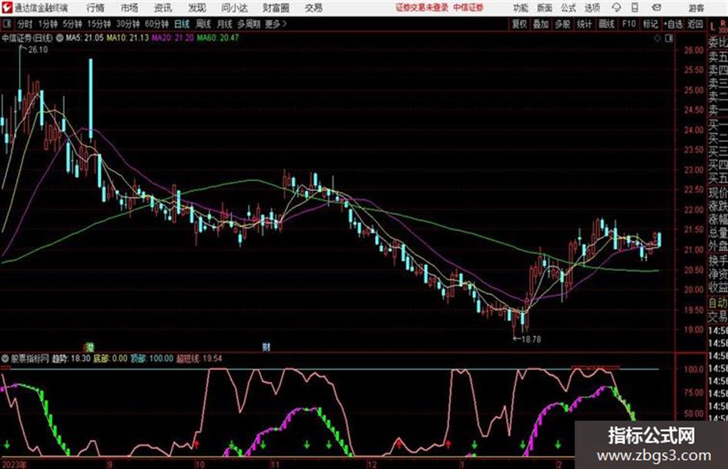
Task: Open the 公式 menu
Action: (x=569, y=8)
